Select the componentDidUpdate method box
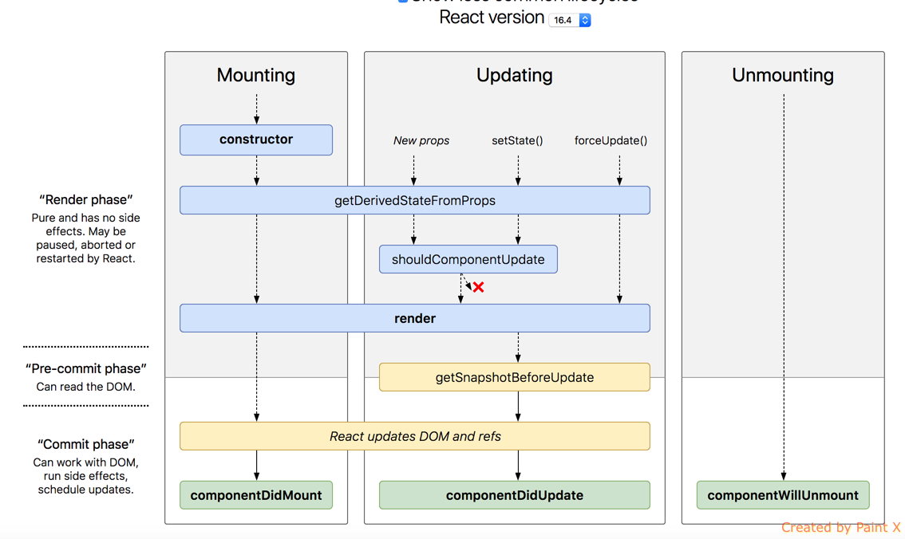 tap(514, 495)
